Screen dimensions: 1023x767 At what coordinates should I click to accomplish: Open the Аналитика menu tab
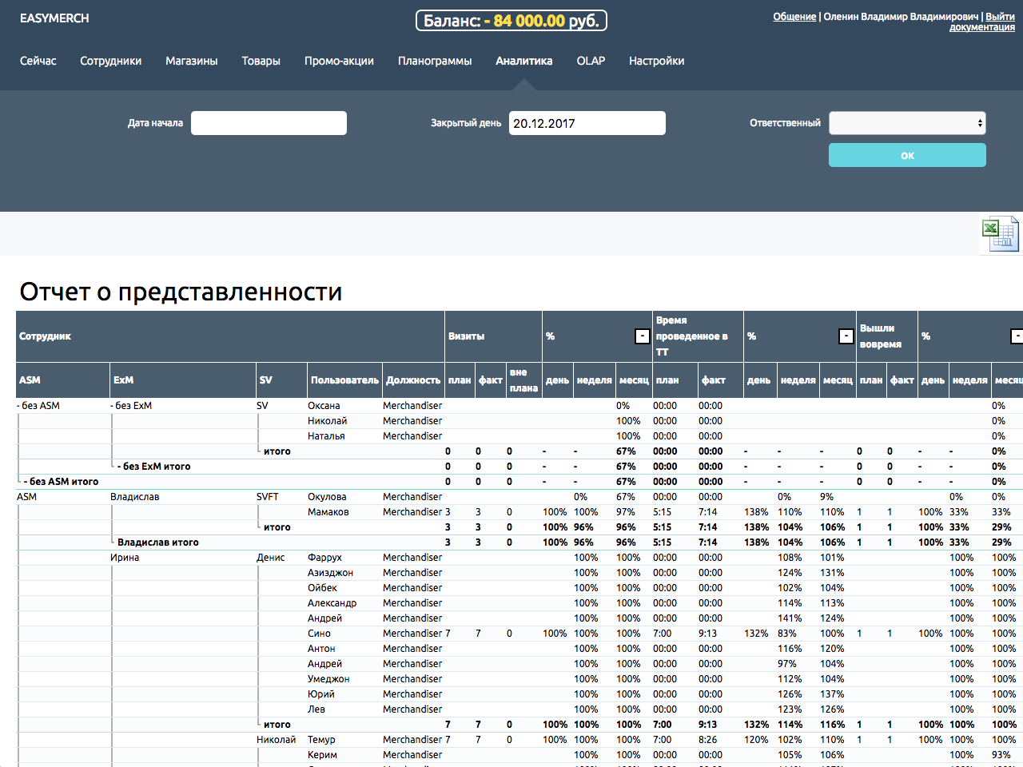pos(523,61)
